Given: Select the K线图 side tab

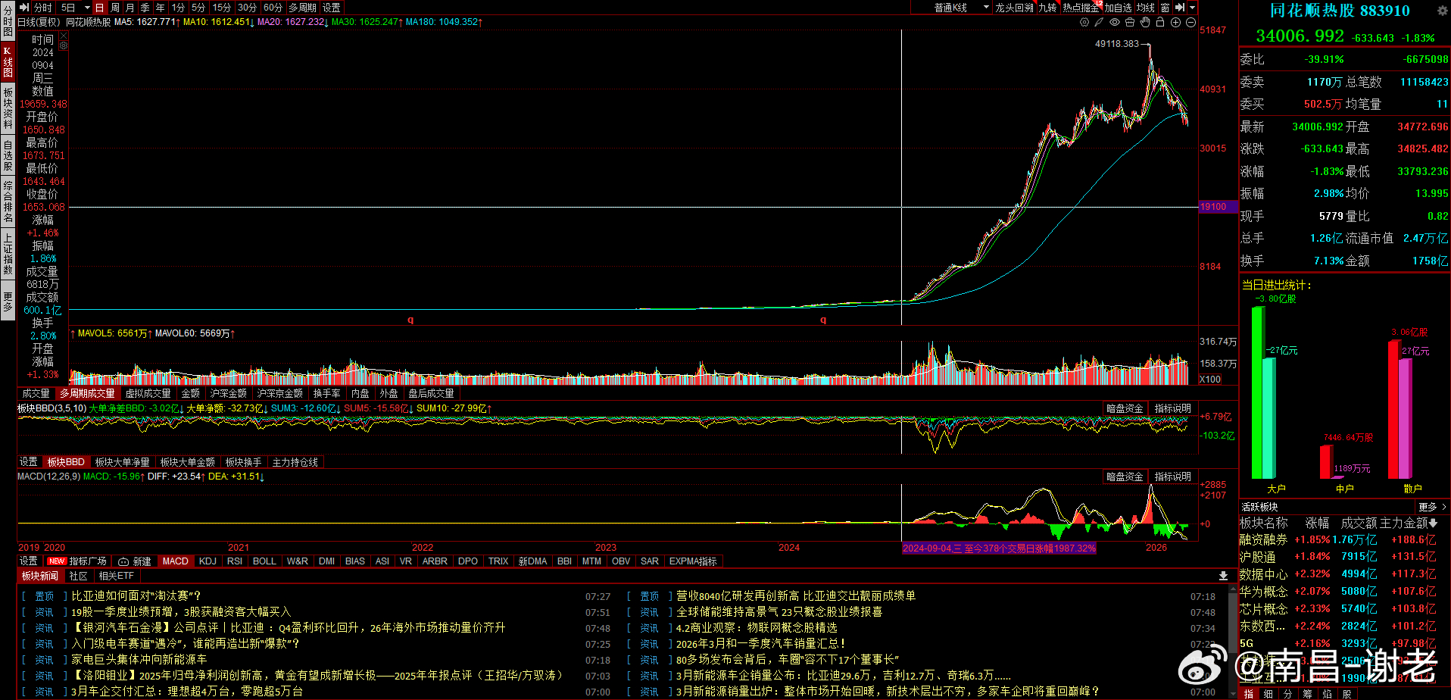Looking at the screenshot, I should pyautogui.click(x=8, y=62).
